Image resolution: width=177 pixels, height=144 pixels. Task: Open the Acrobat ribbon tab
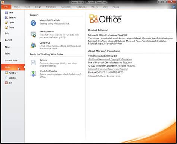[116, 7]
